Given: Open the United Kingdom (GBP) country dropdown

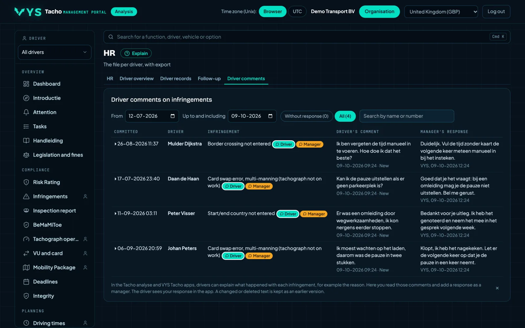Looking at the screenshot, I should pos(441,12).
